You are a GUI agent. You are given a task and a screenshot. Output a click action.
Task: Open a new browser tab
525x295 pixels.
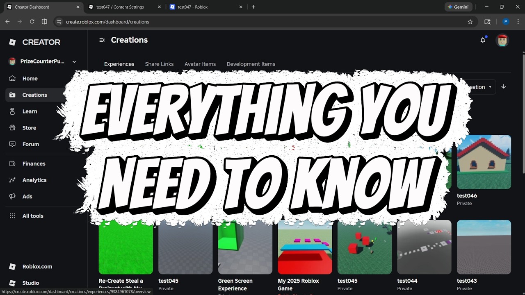pos(253,7)
